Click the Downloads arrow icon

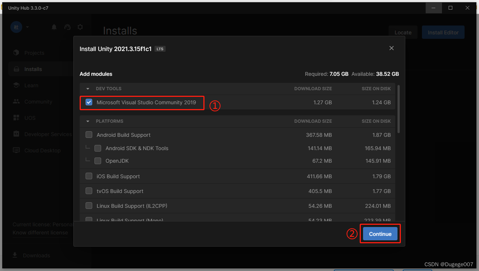point(15,255)
